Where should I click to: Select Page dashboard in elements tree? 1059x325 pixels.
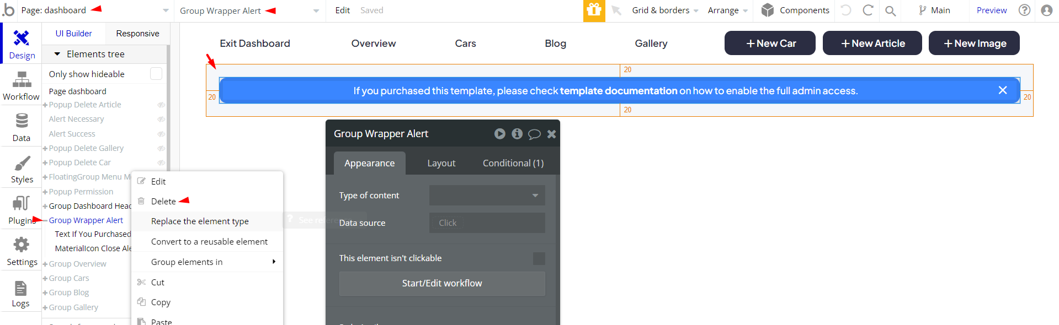click(78, 91)
